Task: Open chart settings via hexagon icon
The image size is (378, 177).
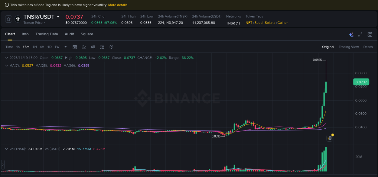Action: pos(111,47)
